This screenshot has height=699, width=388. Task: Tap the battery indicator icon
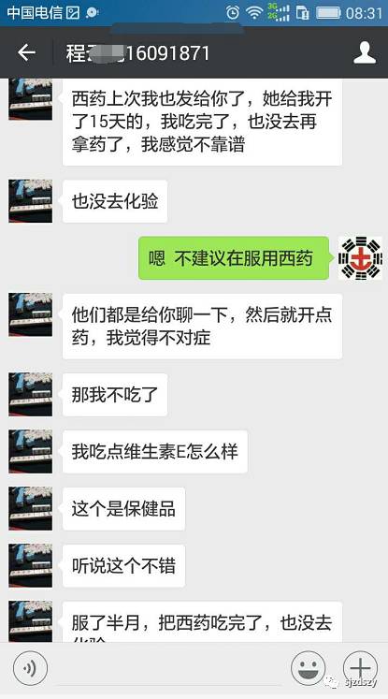(328, 13)
